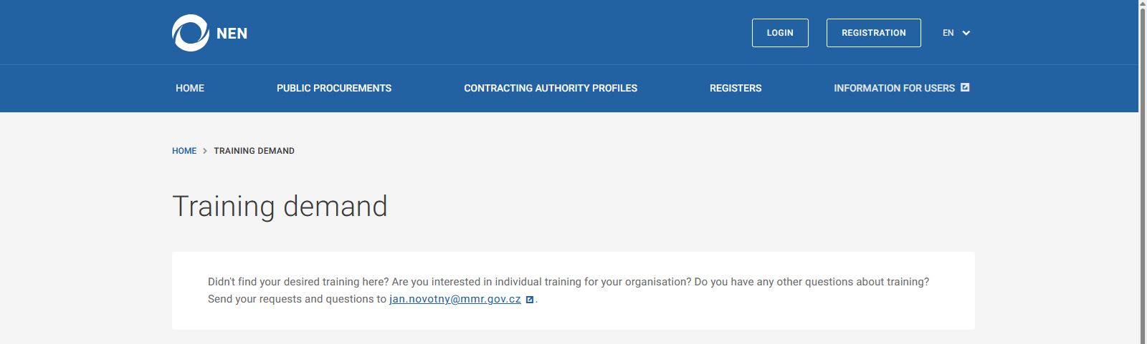Image resolution: width=1147 pixels, height=344 pixels.
Task: Follow the HOME breadcrumb link
Action: pyautogui.click(x=184, y=151)
